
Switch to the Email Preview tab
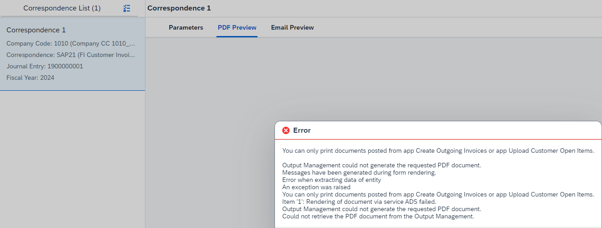(x=292, y=27)
